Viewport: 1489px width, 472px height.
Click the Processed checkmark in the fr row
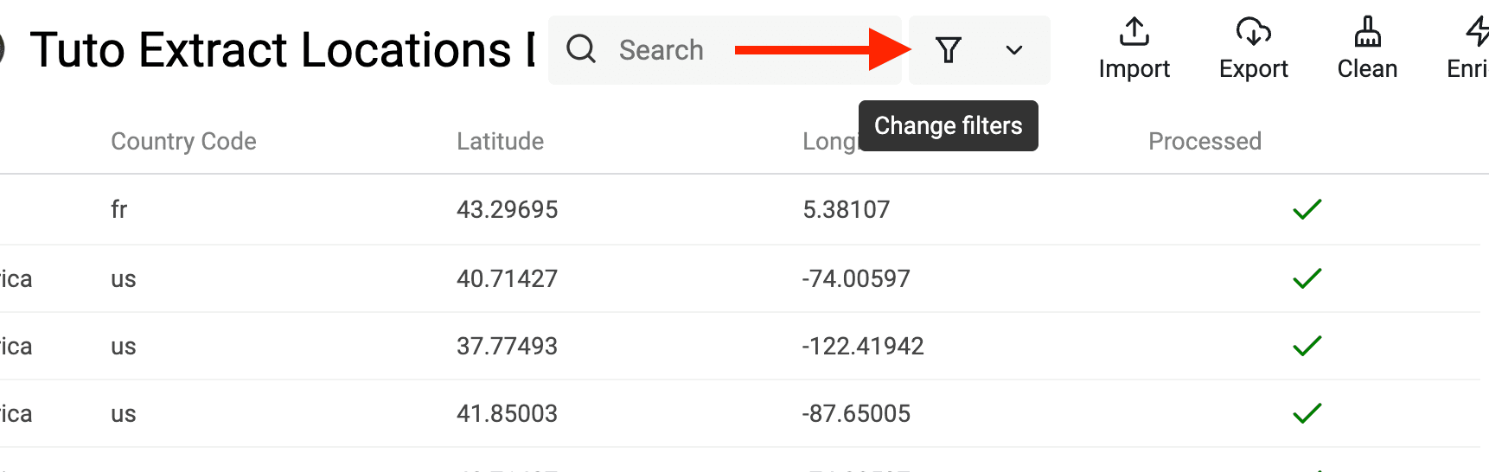pos(1307,209)
